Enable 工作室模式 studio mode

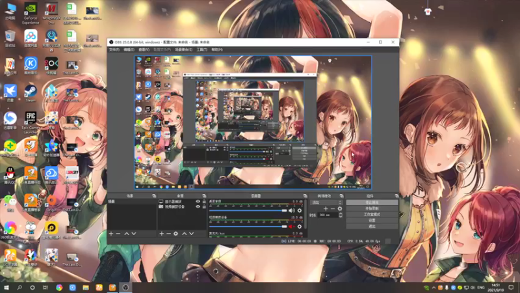click(372, 214)
